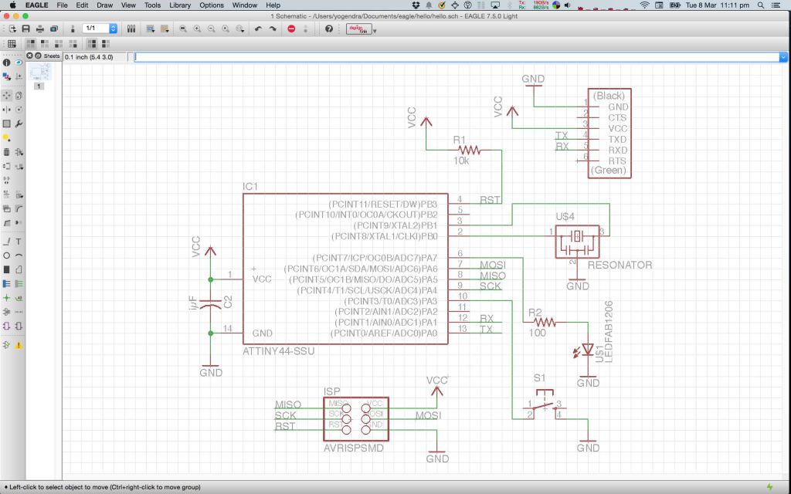Open the Grid settings icon
Viewport: 791px width, 494px height.
tap(12, 44)
